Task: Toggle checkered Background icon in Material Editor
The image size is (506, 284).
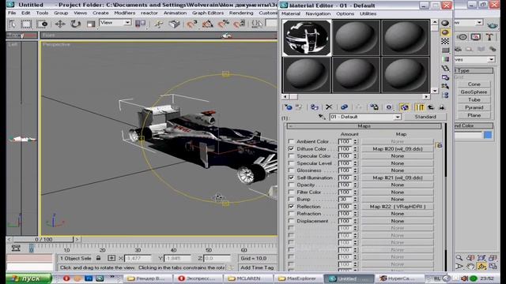Action: tap(445, 41)
